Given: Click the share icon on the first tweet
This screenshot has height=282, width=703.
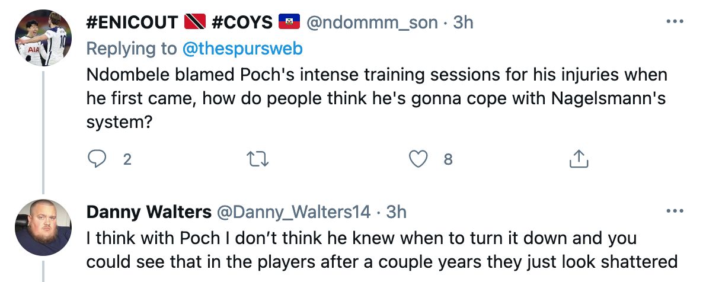Looking at the screenshot, I should pyautogui.click(x=578, y=159).
